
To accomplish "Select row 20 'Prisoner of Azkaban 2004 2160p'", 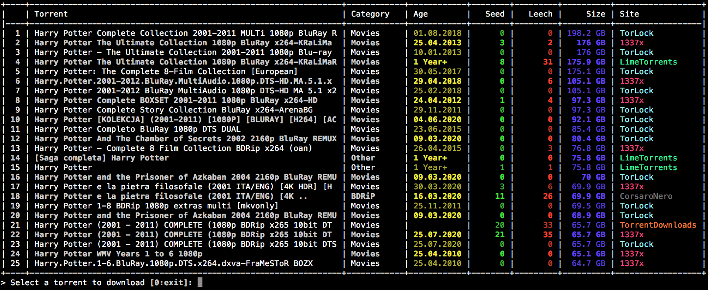I will coord(185,215).
